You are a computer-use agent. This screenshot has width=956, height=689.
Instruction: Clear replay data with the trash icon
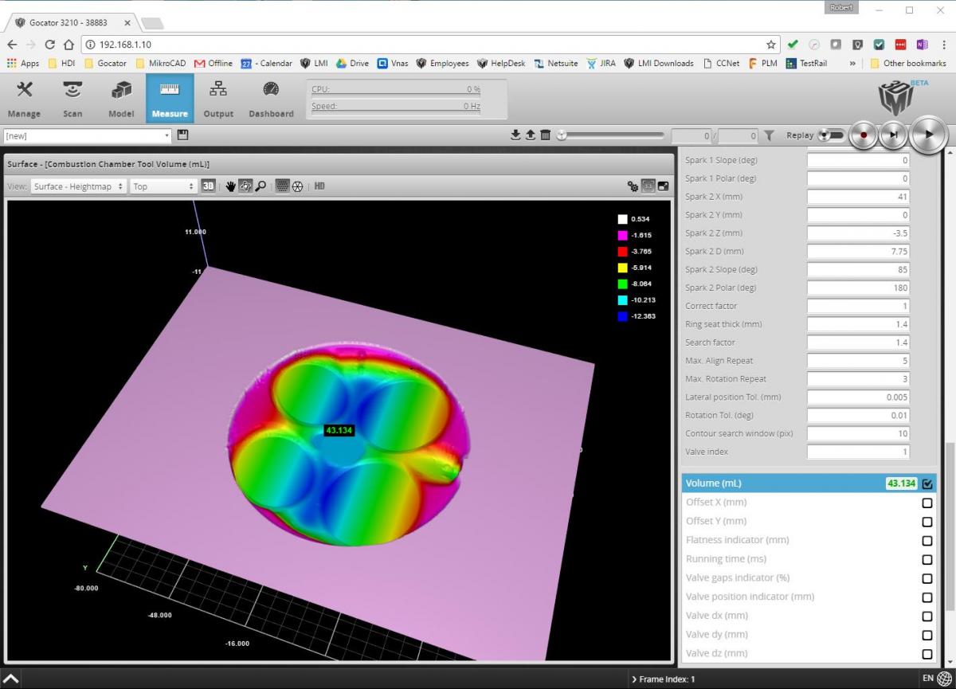545,135
